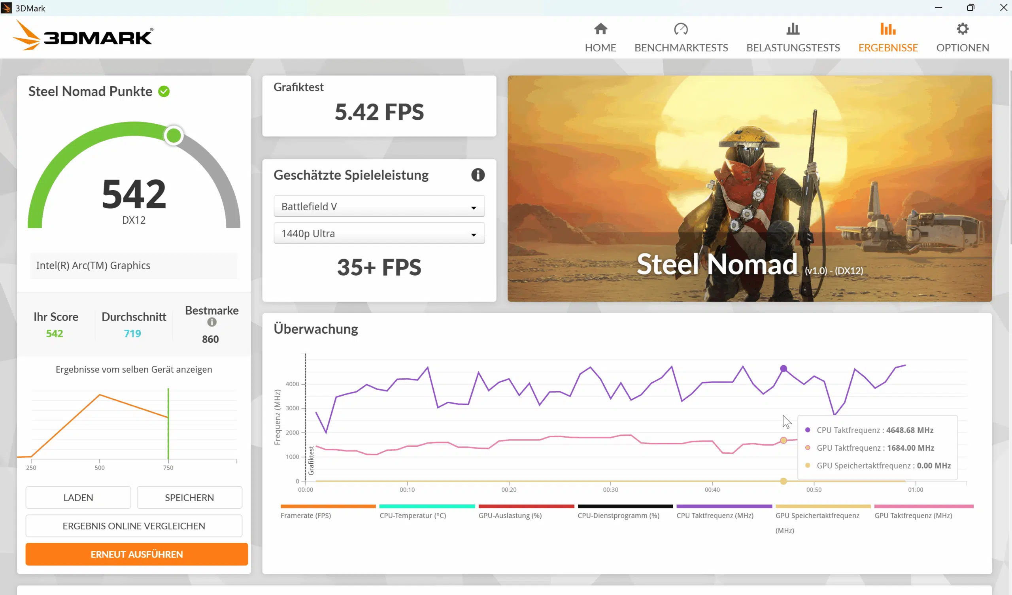Click the Home house icon
The image size is (1012, 595).
pos(600,29)
